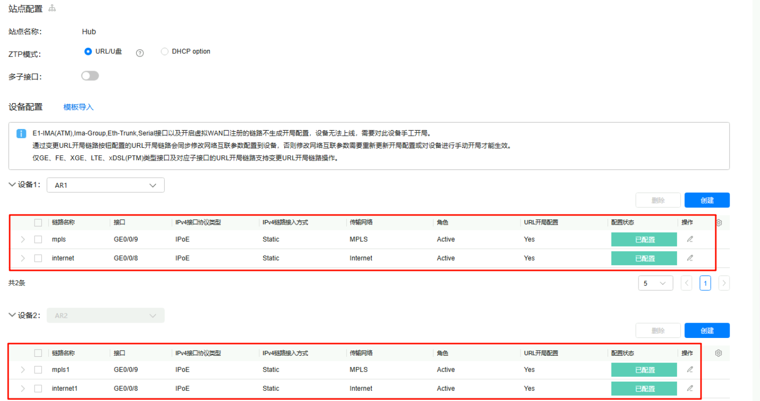
Task: Open the AR1 device dropdown
Action: [105, 186]
